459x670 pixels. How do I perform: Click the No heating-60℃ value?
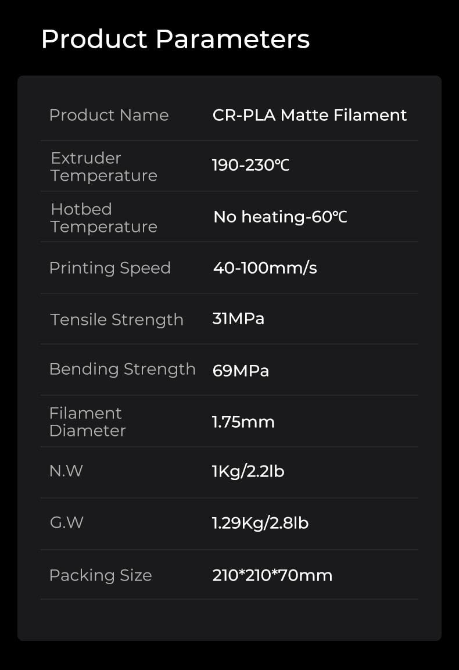281,217
